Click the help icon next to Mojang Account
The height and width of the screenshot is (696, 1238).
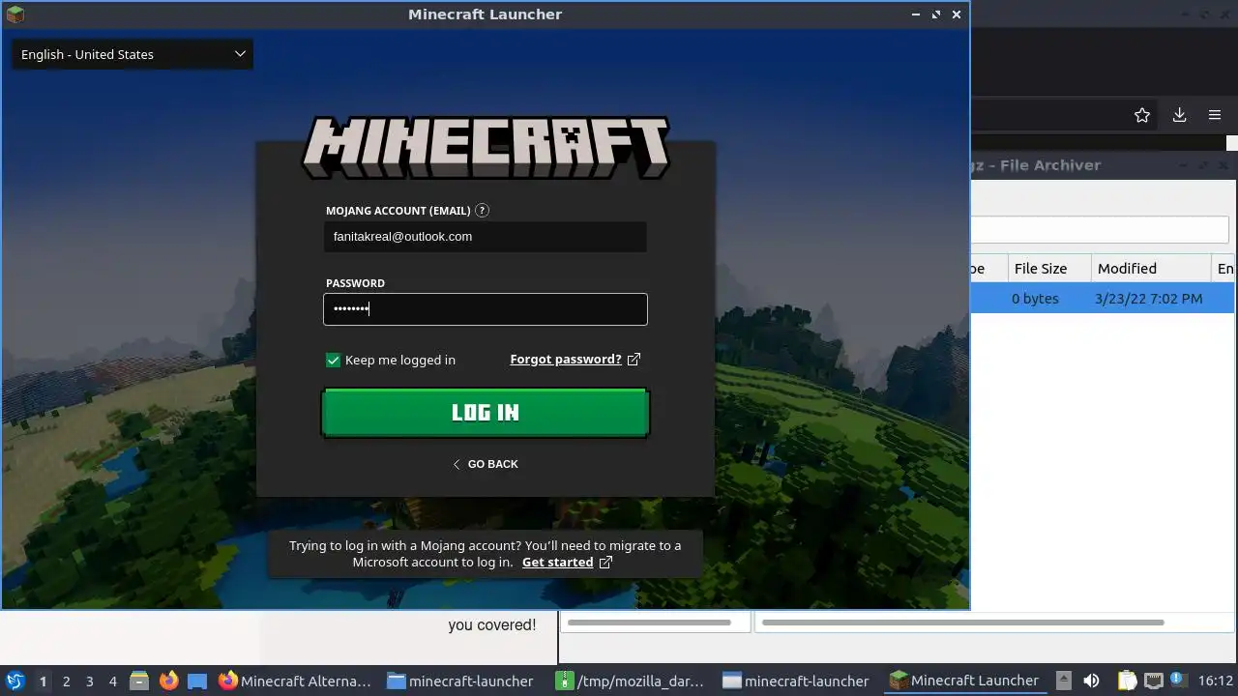tap(483, 211)
